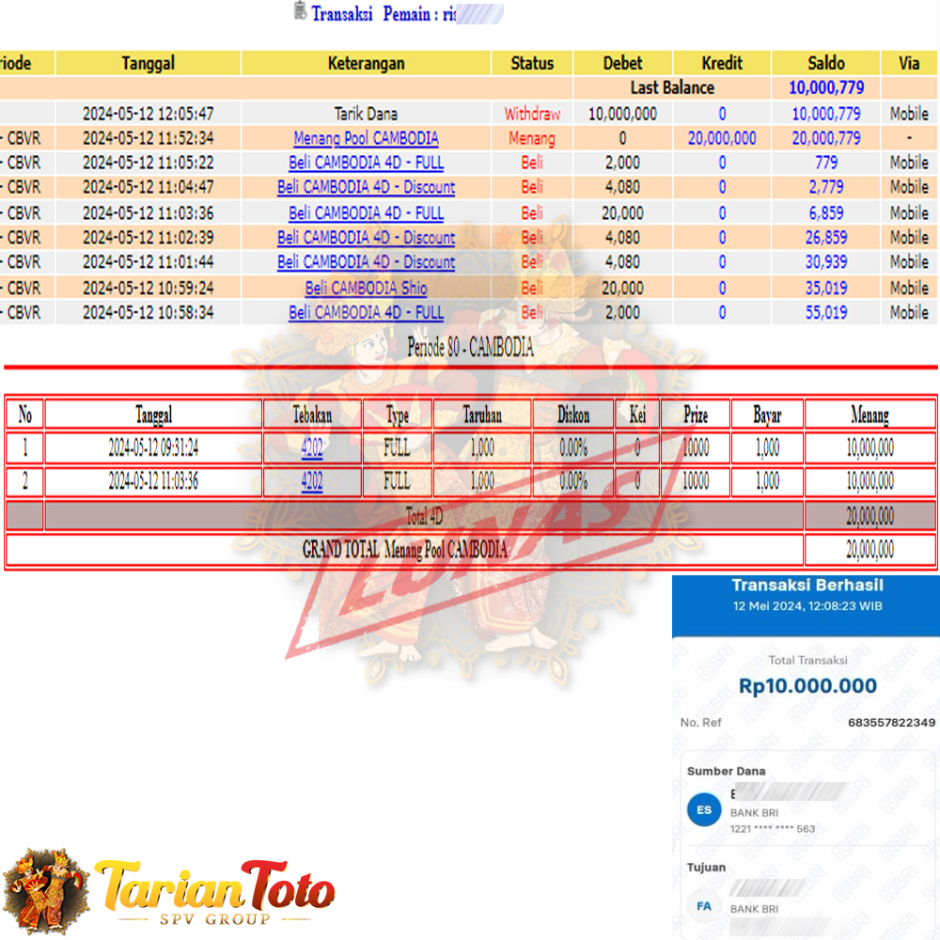Click the 4202 tebakan link in row 2
This screenshot has width=940, height=940.
[x=312, y=481]
